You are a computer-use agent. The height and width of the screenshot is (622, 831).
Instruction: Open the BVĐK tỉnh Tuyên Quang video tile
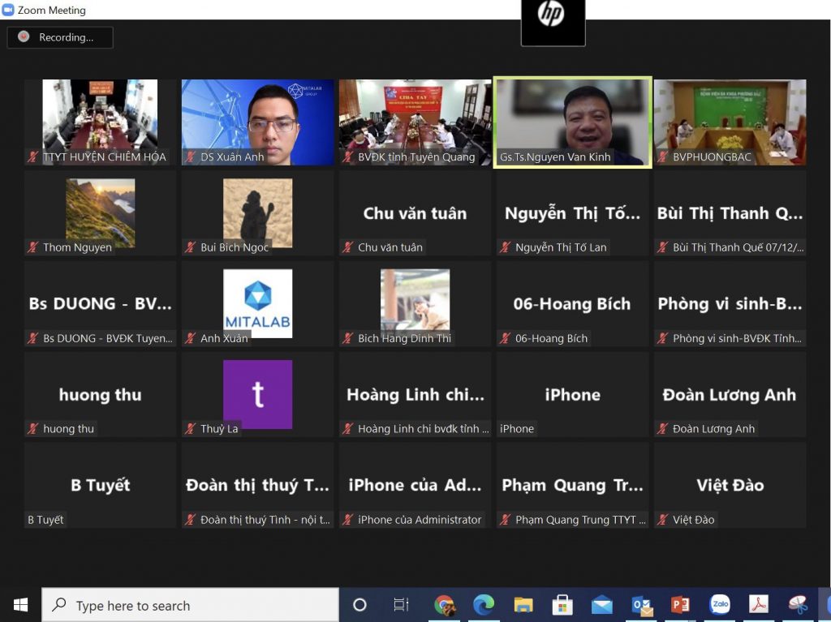tap(415, 122)
